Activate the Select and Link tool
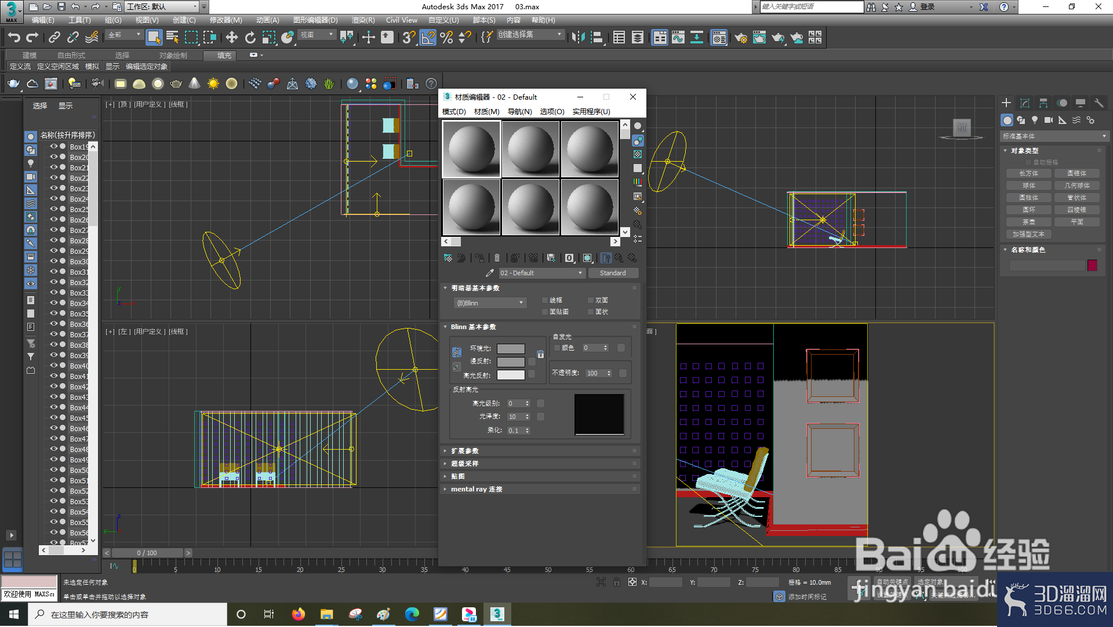The height and width of the screenshot is (627, 1113). click(x=54, y=38)
